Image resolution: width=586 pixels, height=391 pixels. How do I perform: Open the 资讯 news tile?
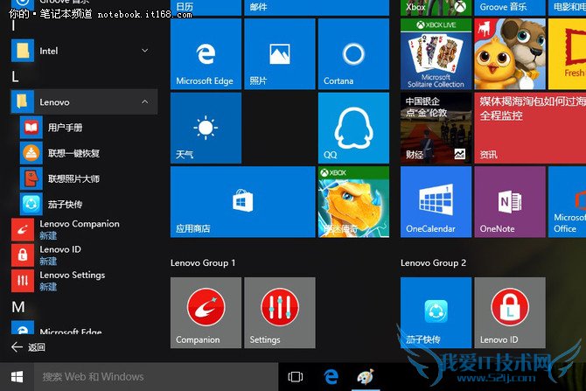[x=530, y=128]
